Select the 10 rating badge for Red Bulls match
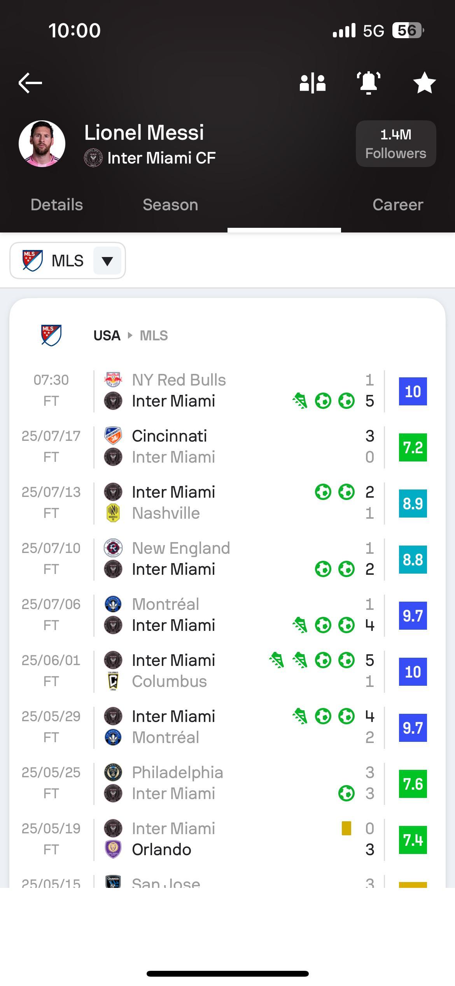 [x=413, y=391]
